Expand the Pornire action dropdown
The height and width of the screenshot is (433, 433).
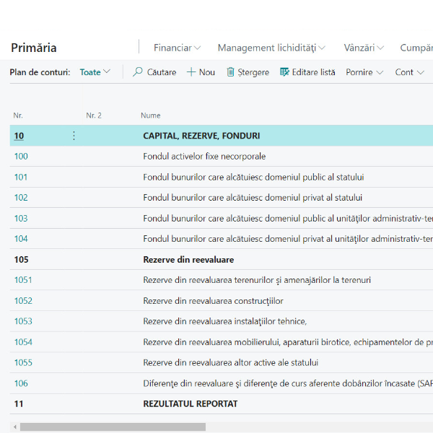coord(364,72)
